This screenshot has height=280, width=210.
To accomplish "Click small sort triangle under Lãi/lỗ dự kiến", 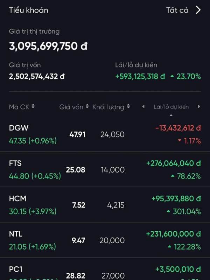I will tap(171, 115).
